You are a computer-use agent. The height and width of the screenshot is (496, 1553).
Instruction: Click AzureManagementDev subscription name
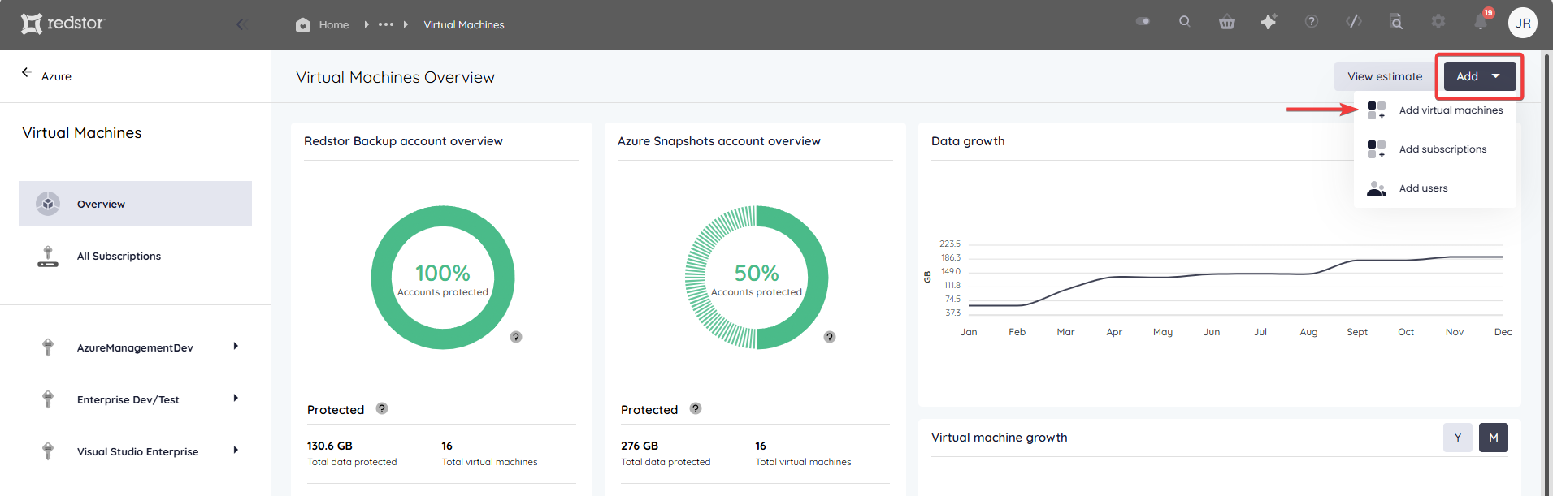click(135, 347)
